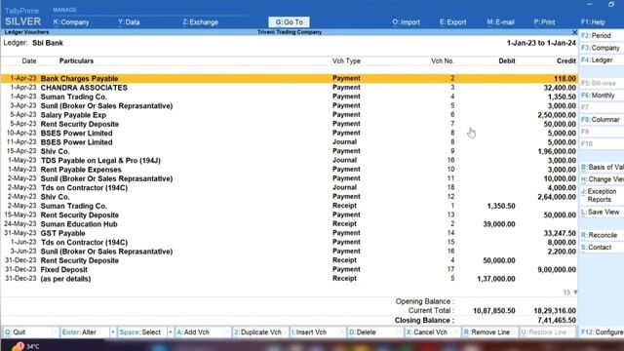Select 31-Dec-23 Rent Security Deposite receipt
Image resolution: width=624 pixels, height=351 pixels.
pyautogui.click(x=289, y=260)
